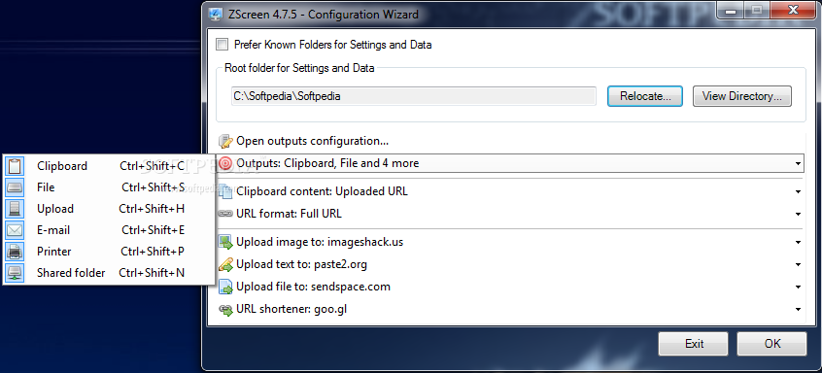Expand the Outputs dropdown arrow
This screenshot has height=373, width=822.
click(798, 164)
